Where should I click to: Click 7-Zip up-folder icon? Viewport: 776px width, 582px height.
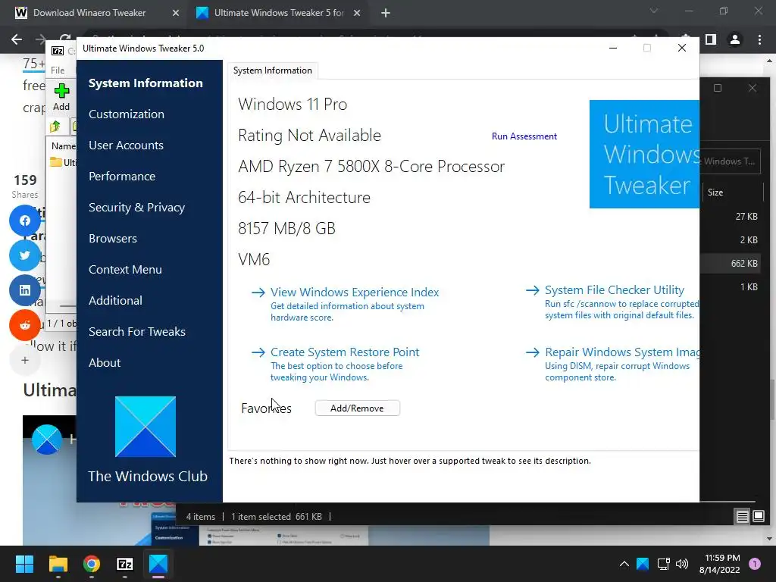[x=55, y=127]
